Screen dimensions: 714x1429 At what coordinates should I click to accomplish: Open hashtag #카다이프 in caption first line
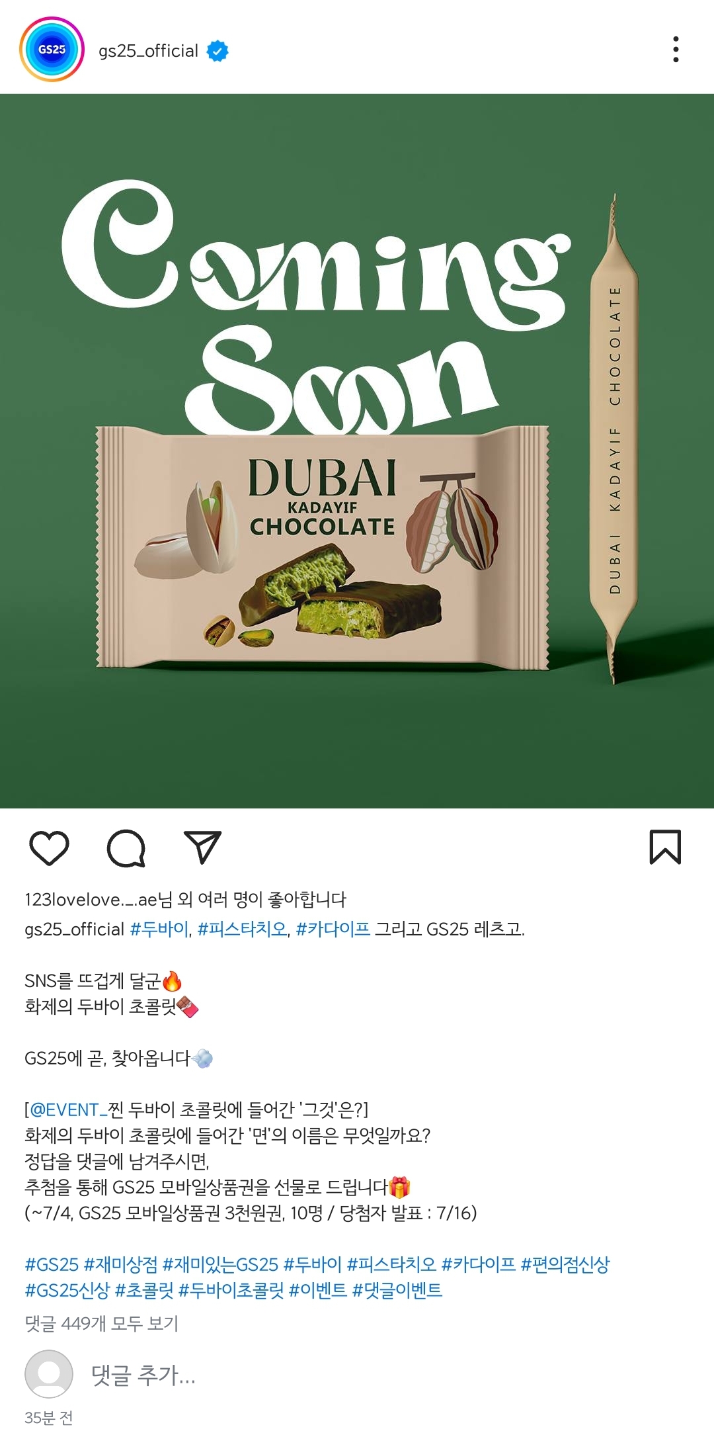coord(333,930)
